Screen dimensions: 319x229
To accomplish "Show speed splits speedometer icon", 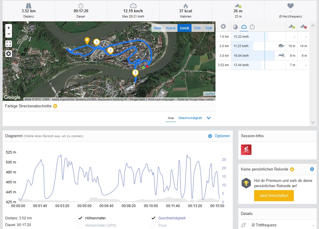I will 244,27.
